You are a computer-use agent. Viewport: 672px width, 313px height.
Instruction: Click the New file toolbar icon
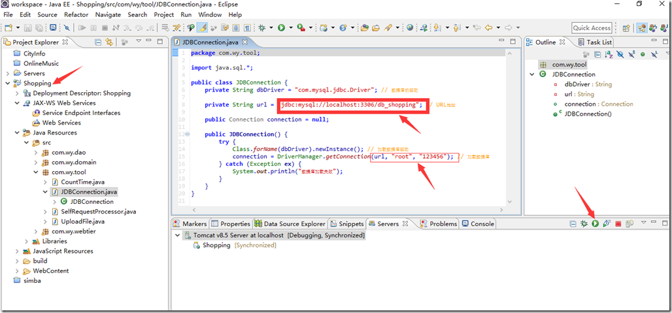[9, 28]
